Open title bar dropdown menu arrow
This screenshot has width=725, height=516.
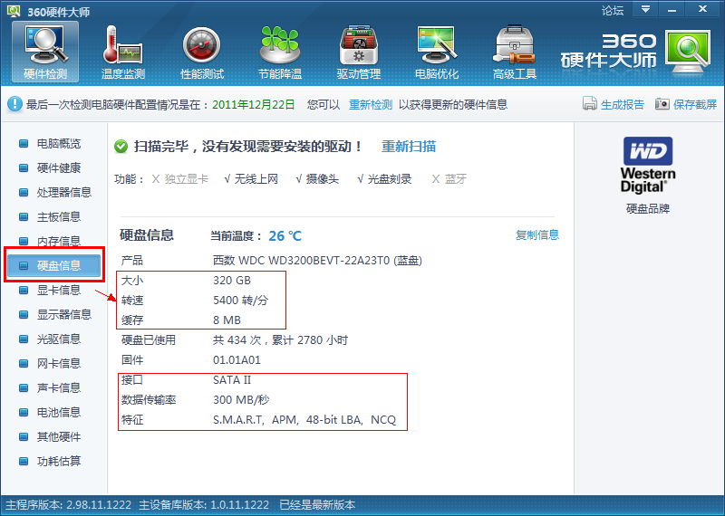point(645,10)
